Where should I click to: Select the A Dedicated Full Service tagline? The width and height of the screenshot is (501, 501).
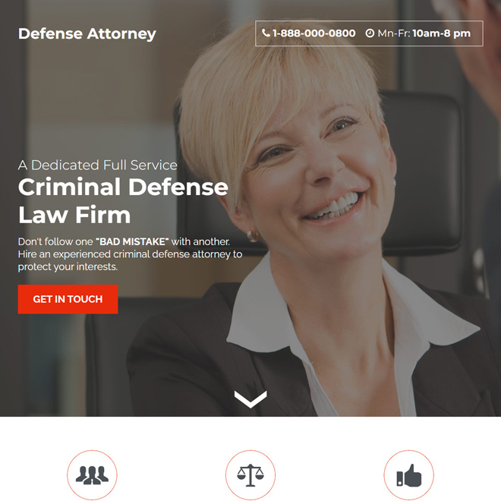click(97, 165)
